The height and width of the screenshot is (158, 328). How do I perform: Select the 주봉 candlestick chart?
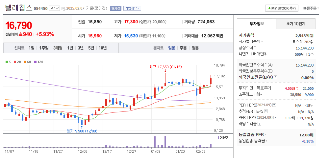[183, 48]
